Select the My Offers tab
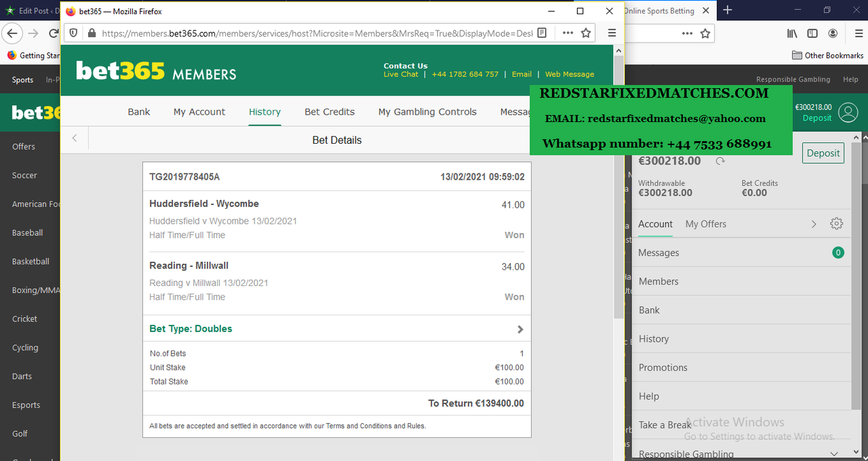Image resolution: width=868 pixels, height=461 pixels. point(706,224)
